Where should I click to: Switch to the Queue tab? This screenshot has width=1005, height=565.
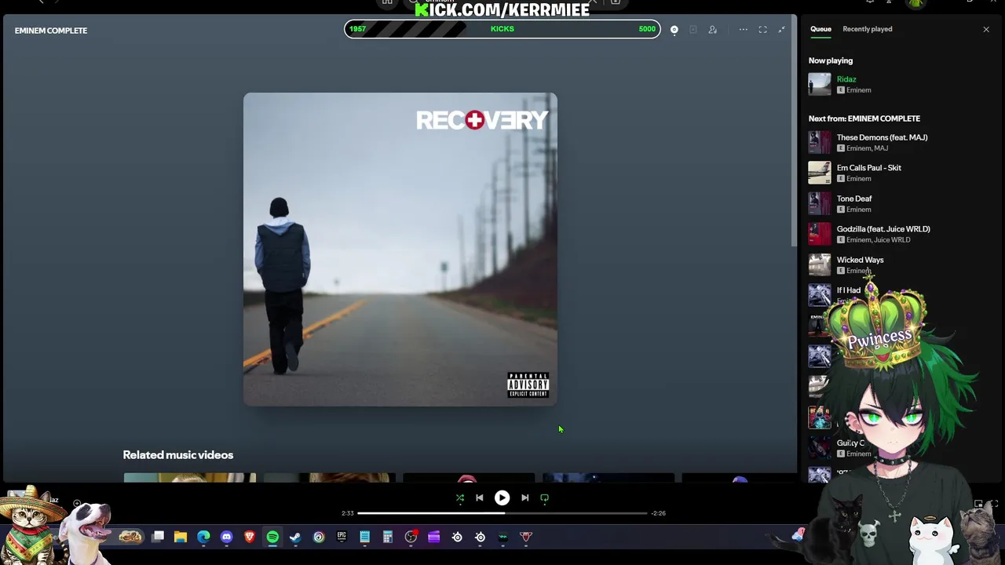point(820,29)
